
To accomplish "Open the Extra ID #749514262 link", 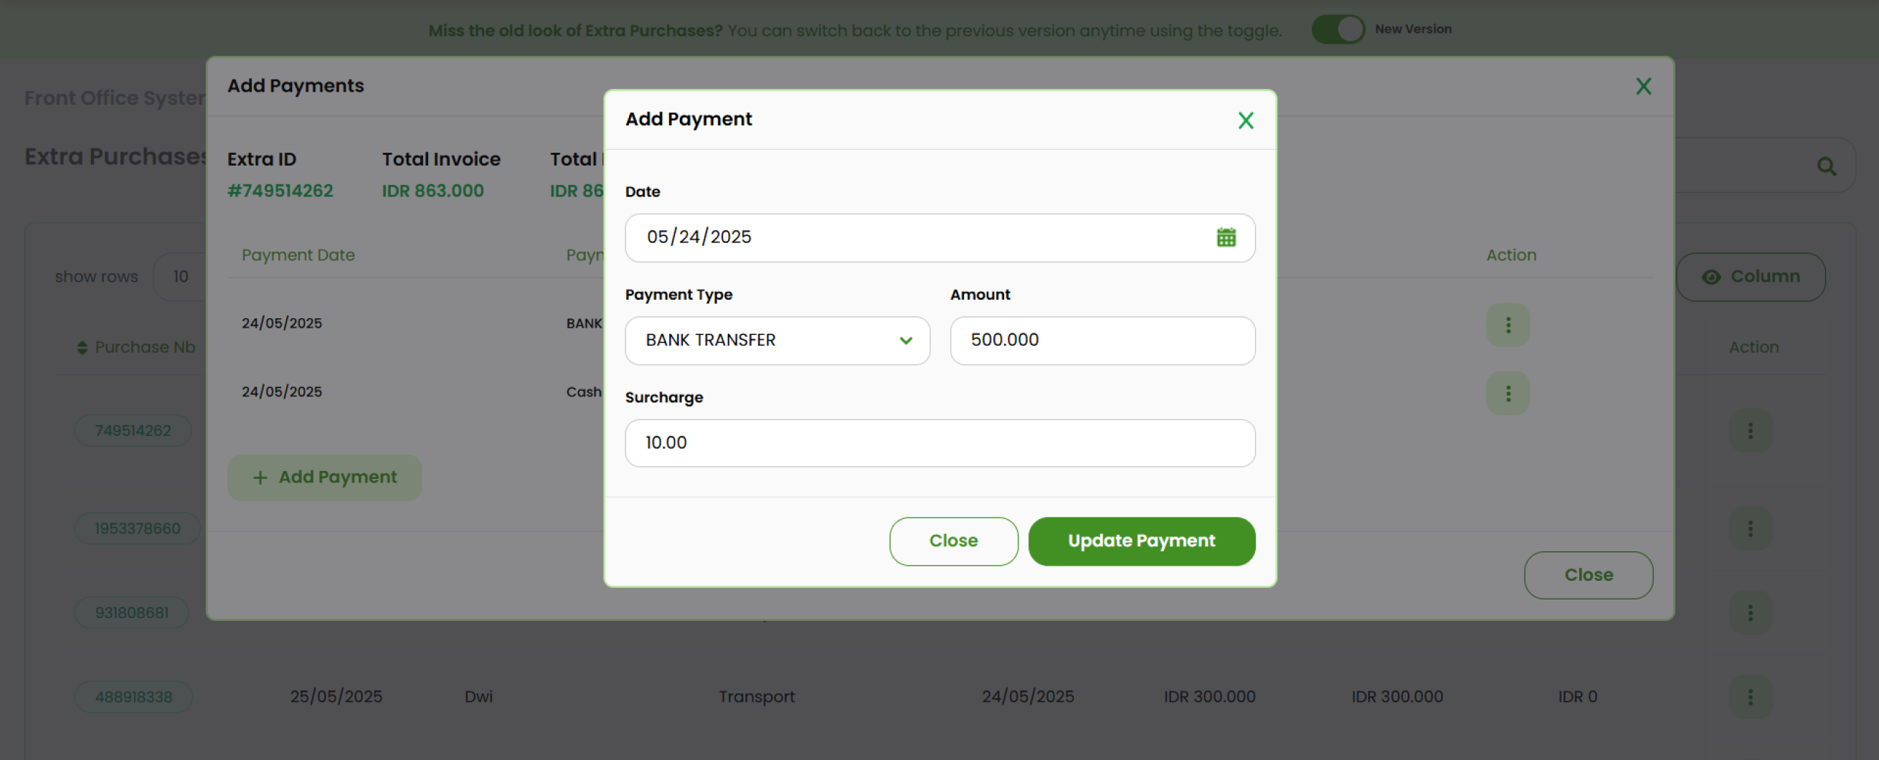I will (280, 191).
